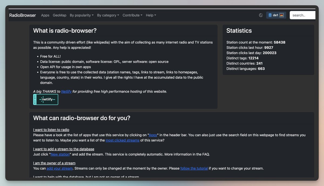The height and width of the screenshot is (186, 324).
Task: Click the What is radio-browser heading
Action: [65, 30]
